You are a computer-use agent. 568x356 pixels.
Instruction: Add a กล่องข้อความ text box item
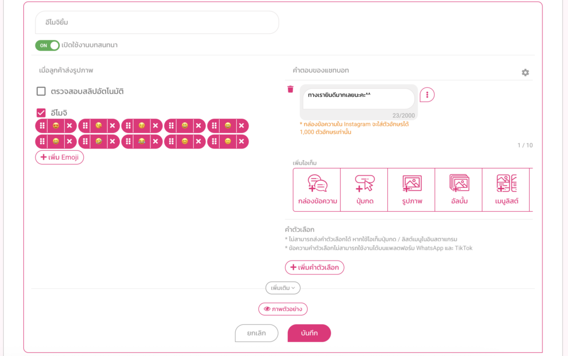click(317, 190)
